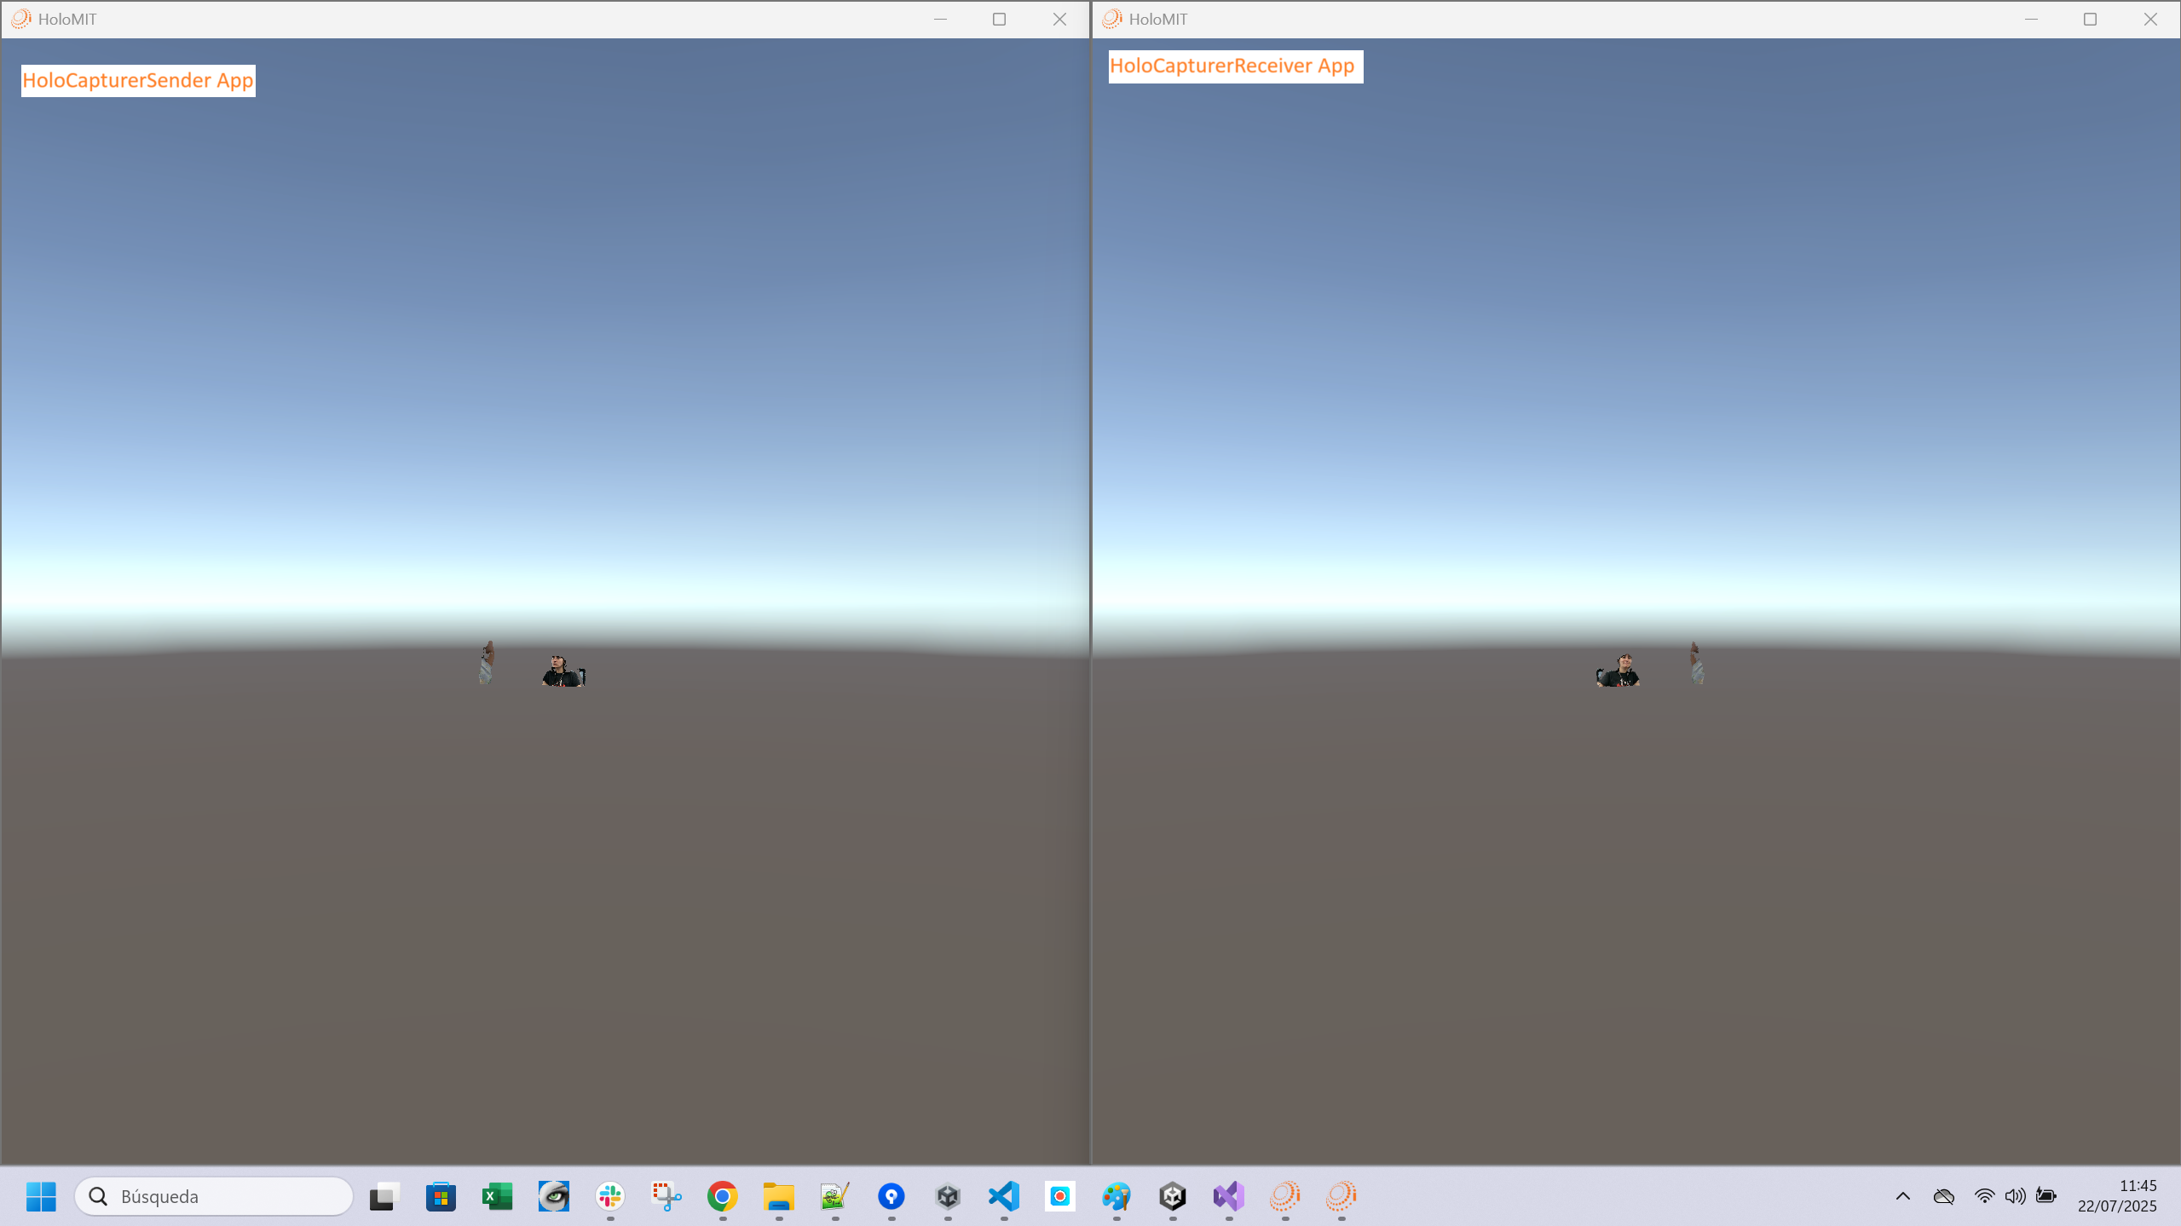Expand hidden system tray icons chevron
Viewport: 2181px width, 1226px height.
[x=1902, y=1196]
